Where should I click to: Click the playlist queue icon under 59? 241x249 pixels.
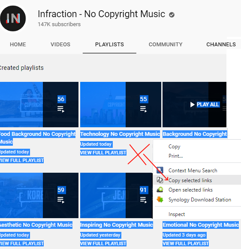click(61, 200)
